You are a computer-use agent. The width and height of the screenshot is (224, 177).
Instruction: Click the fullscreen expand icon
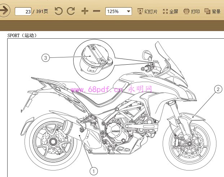point(166,12)
